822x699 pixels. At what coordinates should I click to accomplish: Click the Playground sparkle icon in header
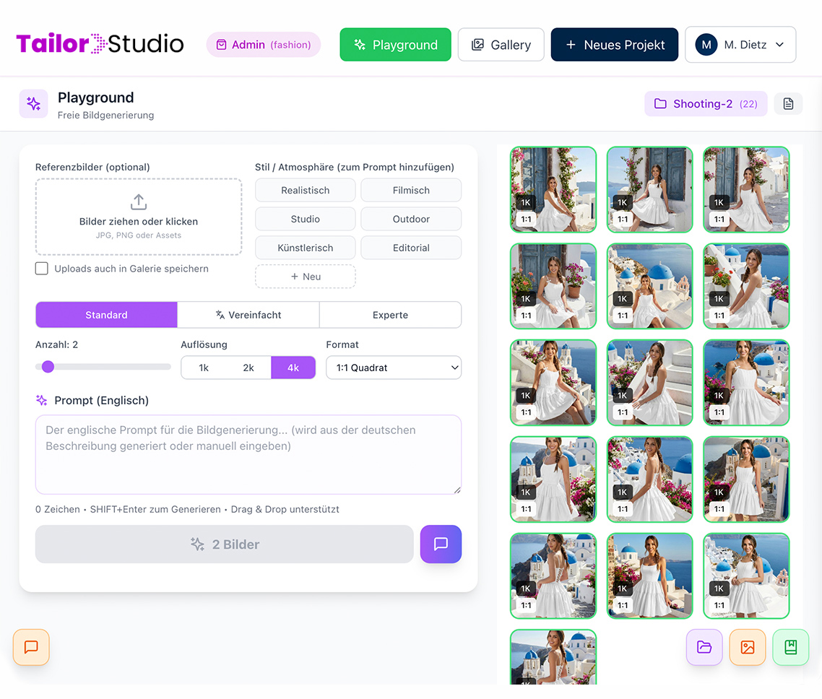click(x=34, y=104)
